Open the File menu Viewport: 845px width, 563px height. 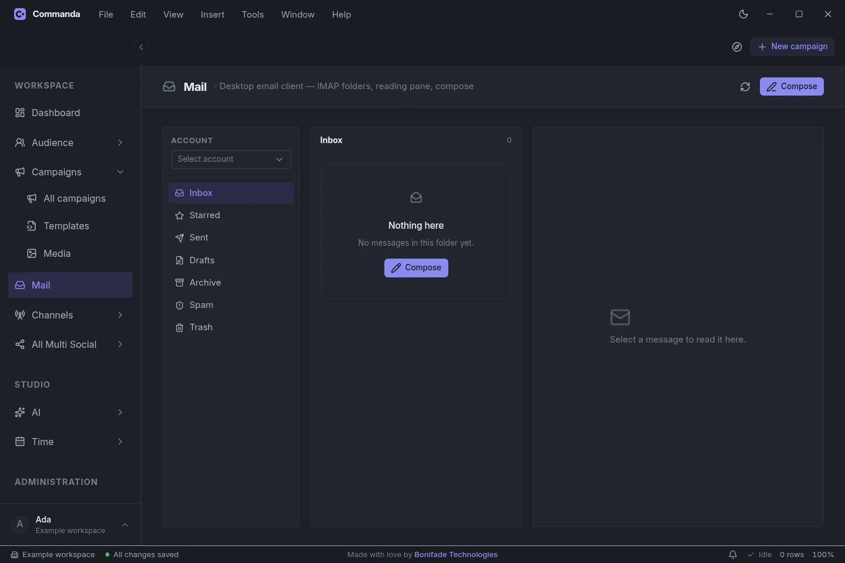(x=106, y=15)
